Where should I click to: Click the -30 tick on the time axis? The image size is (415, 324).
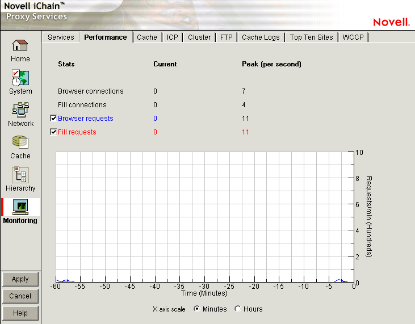(x=204, y=286)
